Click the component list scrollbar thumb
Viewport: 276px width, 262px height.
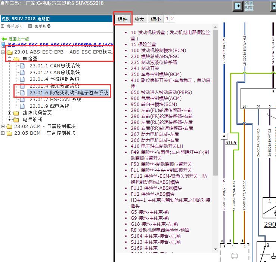(x=215, y=103)
